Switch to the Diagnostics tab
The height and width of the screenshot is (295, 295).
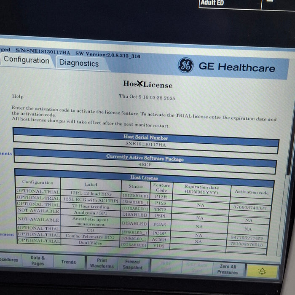pos(79,63)
